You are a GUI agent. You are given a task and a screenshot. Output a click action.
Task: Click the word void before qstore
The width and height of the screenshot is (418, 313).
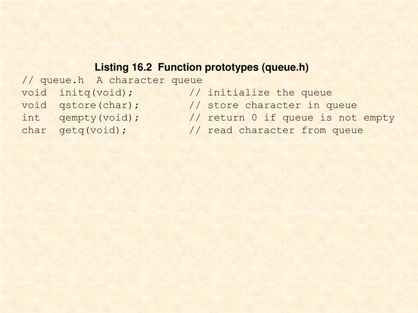[34, 105]
